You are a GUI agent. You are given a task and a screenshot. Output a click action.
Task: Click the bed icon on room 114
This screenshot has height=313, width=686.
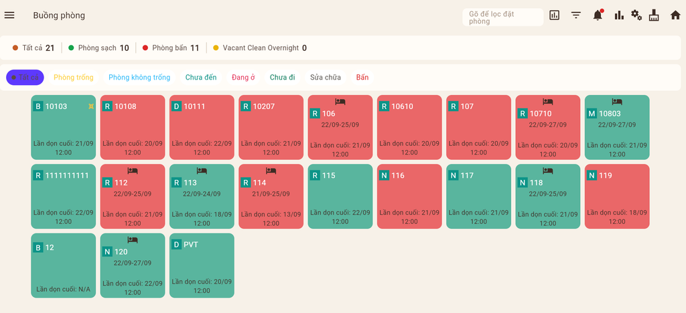[271, 171]
